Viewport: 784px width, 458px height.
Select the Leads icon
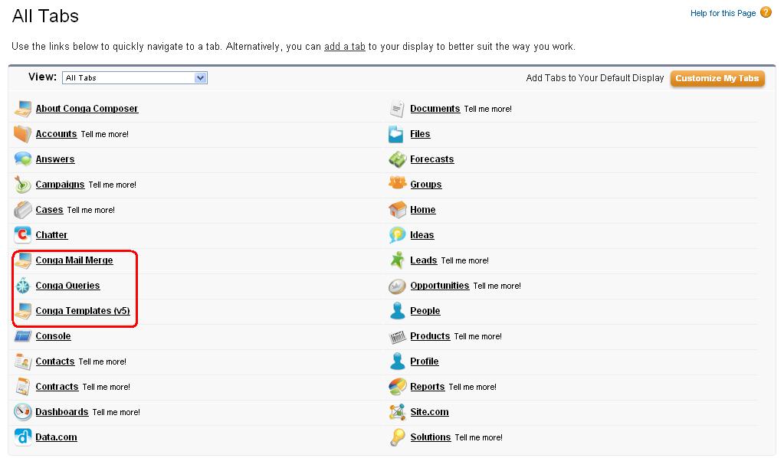click(398, 260)
